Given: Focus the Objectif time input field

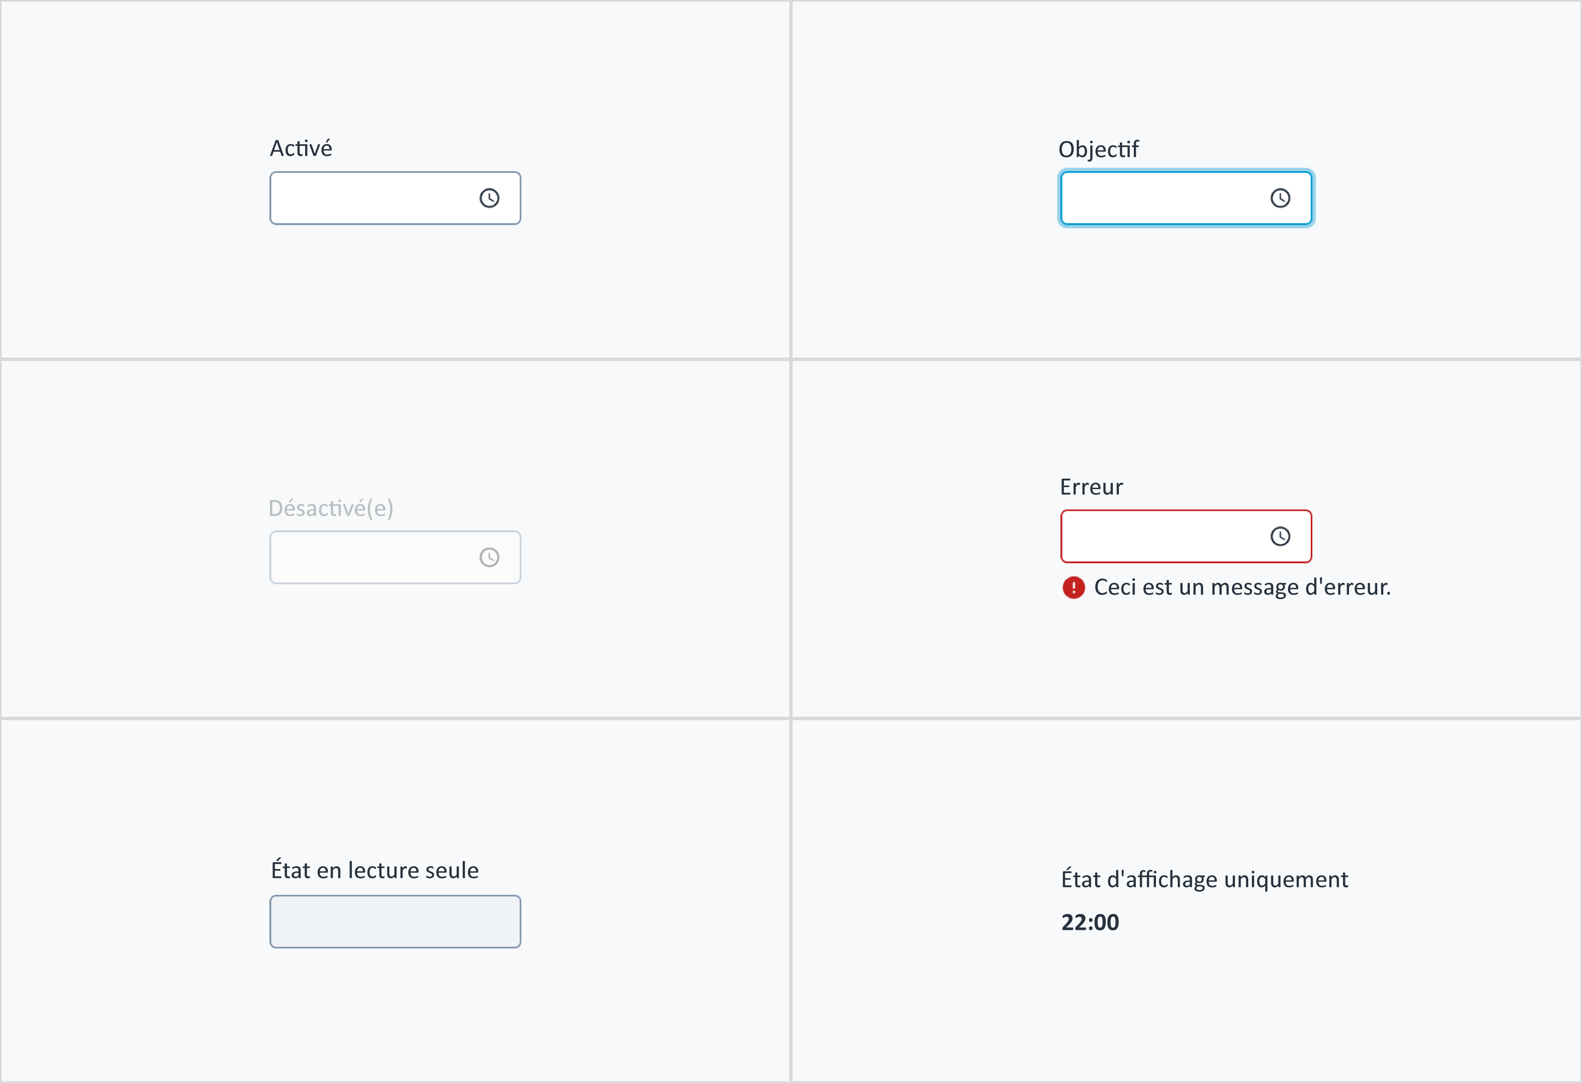Looking at the screenshot, I should click(x=1187, y=198).
